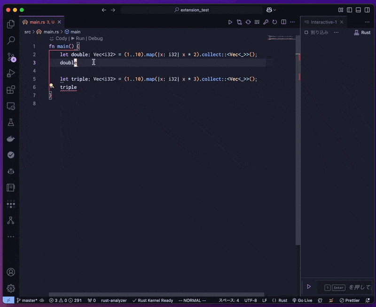Open the Copilot chat view in sidebar
Viewport: 376px width, 307px height.
pyautogui.click(x=11, y=171)
